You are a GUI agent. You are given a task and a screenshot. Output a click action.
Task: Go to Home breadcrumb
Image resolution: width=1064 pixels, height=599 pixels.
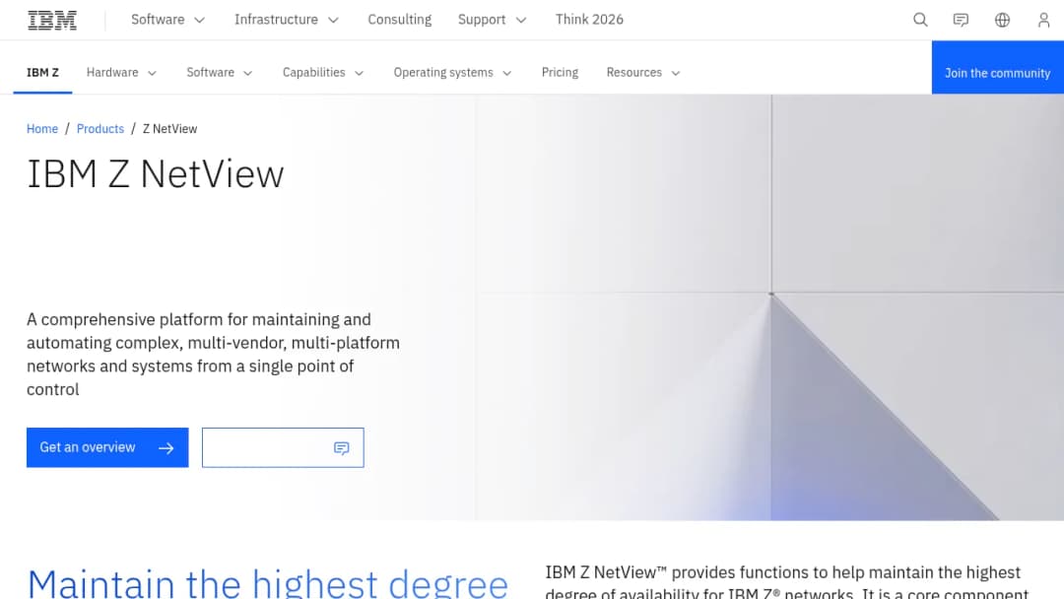(42, 129)
